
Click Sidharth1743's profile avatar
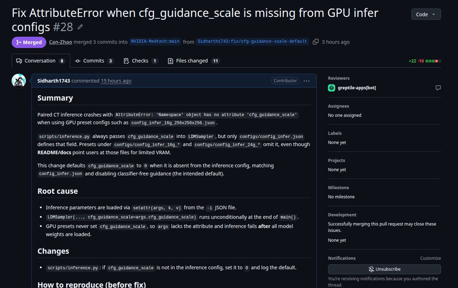click(19, 81)
